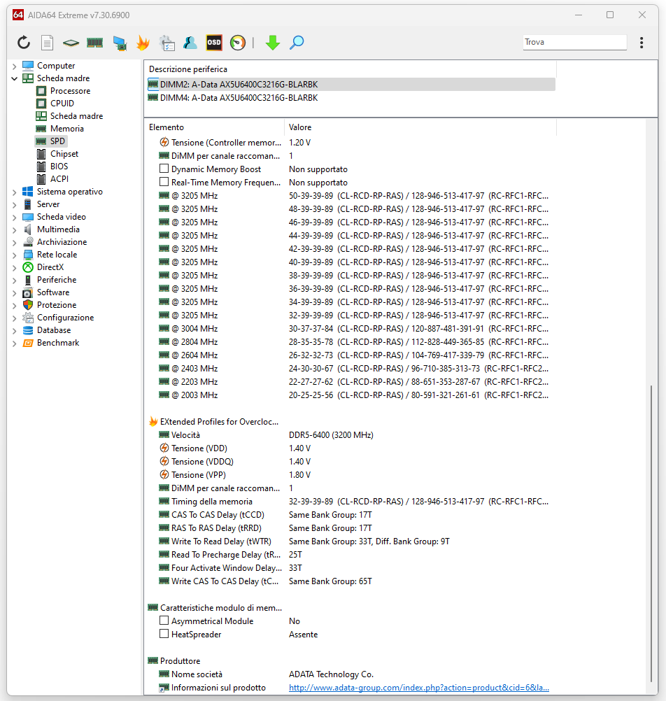Click the Caratteristiche modulo memory icon

click(153, 607)
